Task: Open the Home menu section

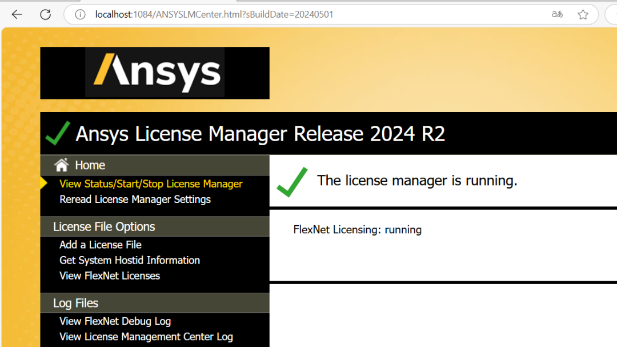Action: pyautogui.click(x=155, y=165)
